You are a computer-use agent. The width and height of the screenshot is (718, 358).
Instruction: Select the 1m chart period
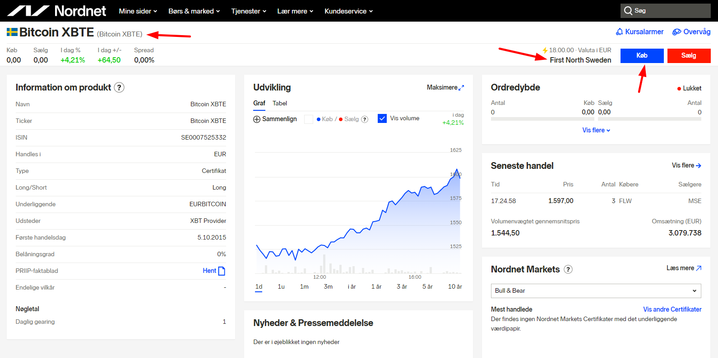(x=305, y=286)
